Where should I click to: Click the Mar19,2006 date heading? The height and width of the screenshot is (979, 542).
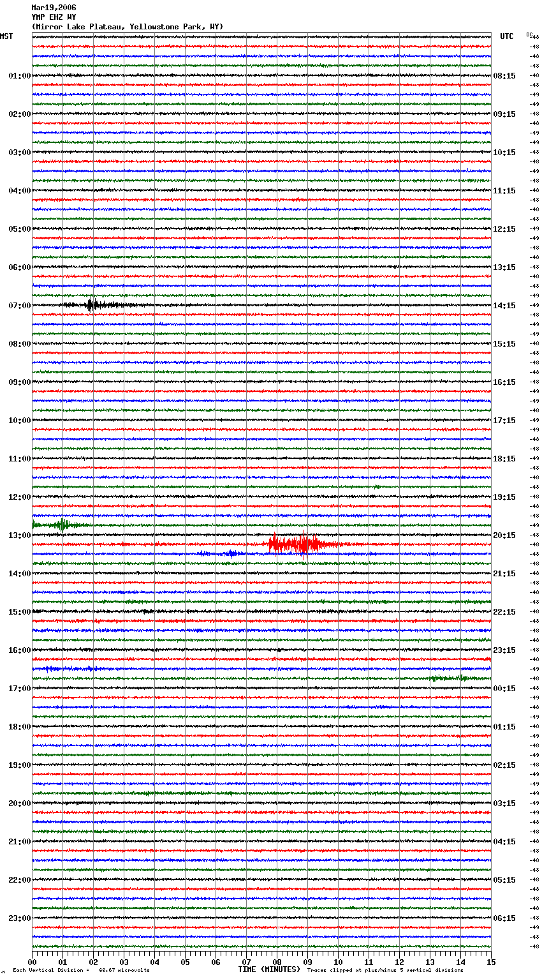coord(54,8)
